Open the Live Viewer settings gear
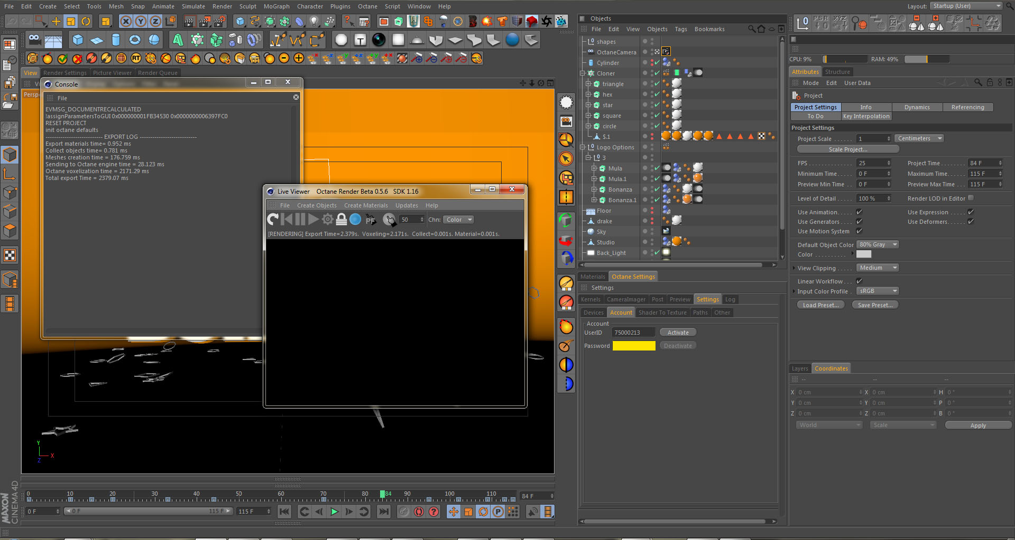 point(328,219)
